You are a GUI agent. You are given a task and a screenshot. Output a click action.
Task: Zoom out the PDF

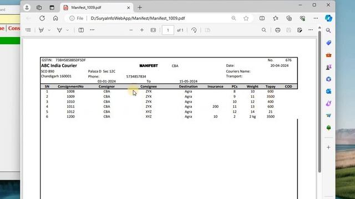pos(131,30)
